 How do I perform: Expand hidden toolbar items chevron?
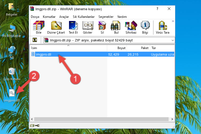point(173,21)
